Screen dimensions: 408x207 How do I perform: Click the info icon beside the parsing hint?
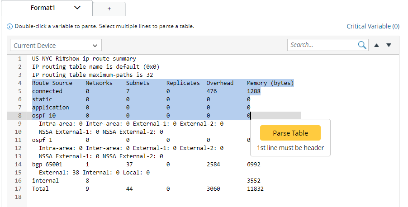[9, 26]
